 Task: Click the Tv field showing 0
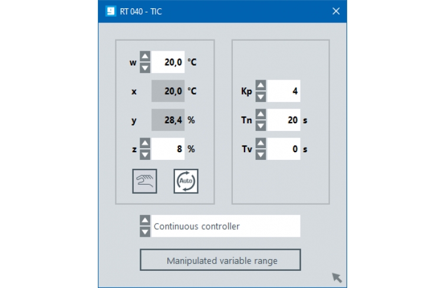[x=284, y=149]
